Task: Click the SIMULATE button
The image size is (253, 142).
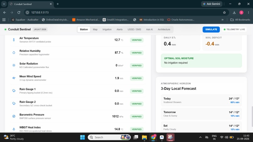Action: (211, 29)
